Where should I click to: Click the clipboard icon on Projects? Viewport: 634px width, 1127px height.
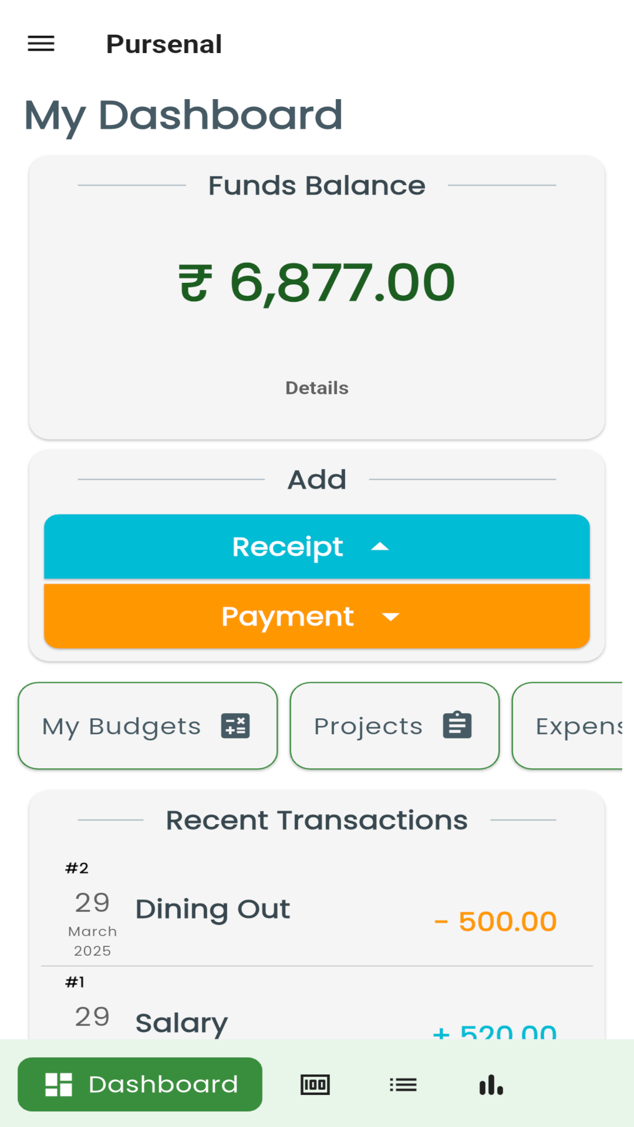[457, 725]
